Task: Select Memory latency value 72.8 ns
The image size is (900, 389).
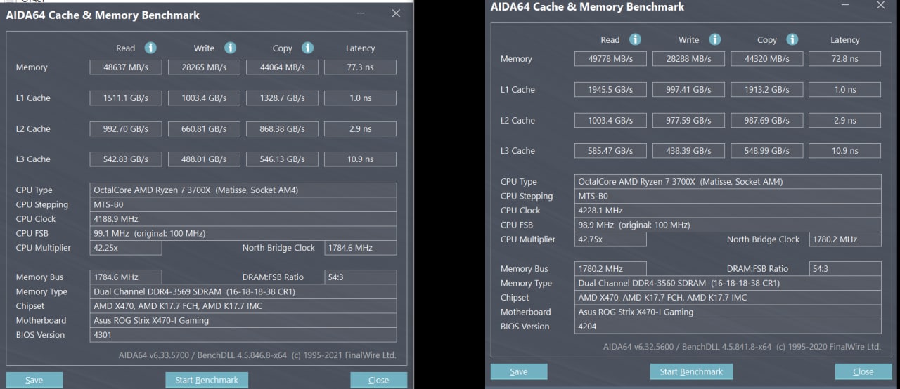Action: point(844,59)
